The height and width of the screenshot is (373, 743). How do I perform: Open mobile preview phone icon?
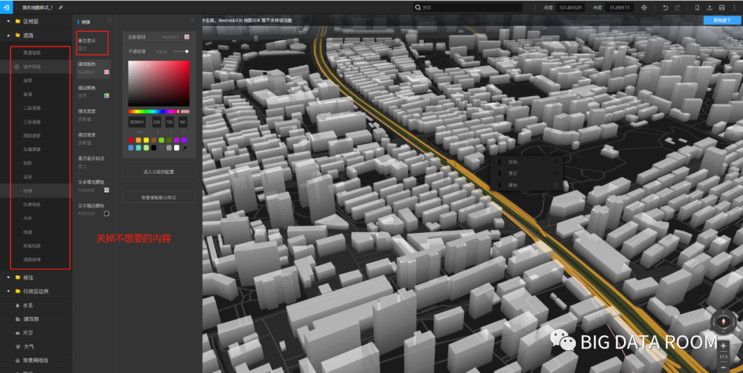click(x=697, y=8)
